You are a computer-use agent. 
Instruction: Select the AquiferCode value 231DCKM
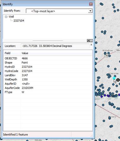coord(28,88)
